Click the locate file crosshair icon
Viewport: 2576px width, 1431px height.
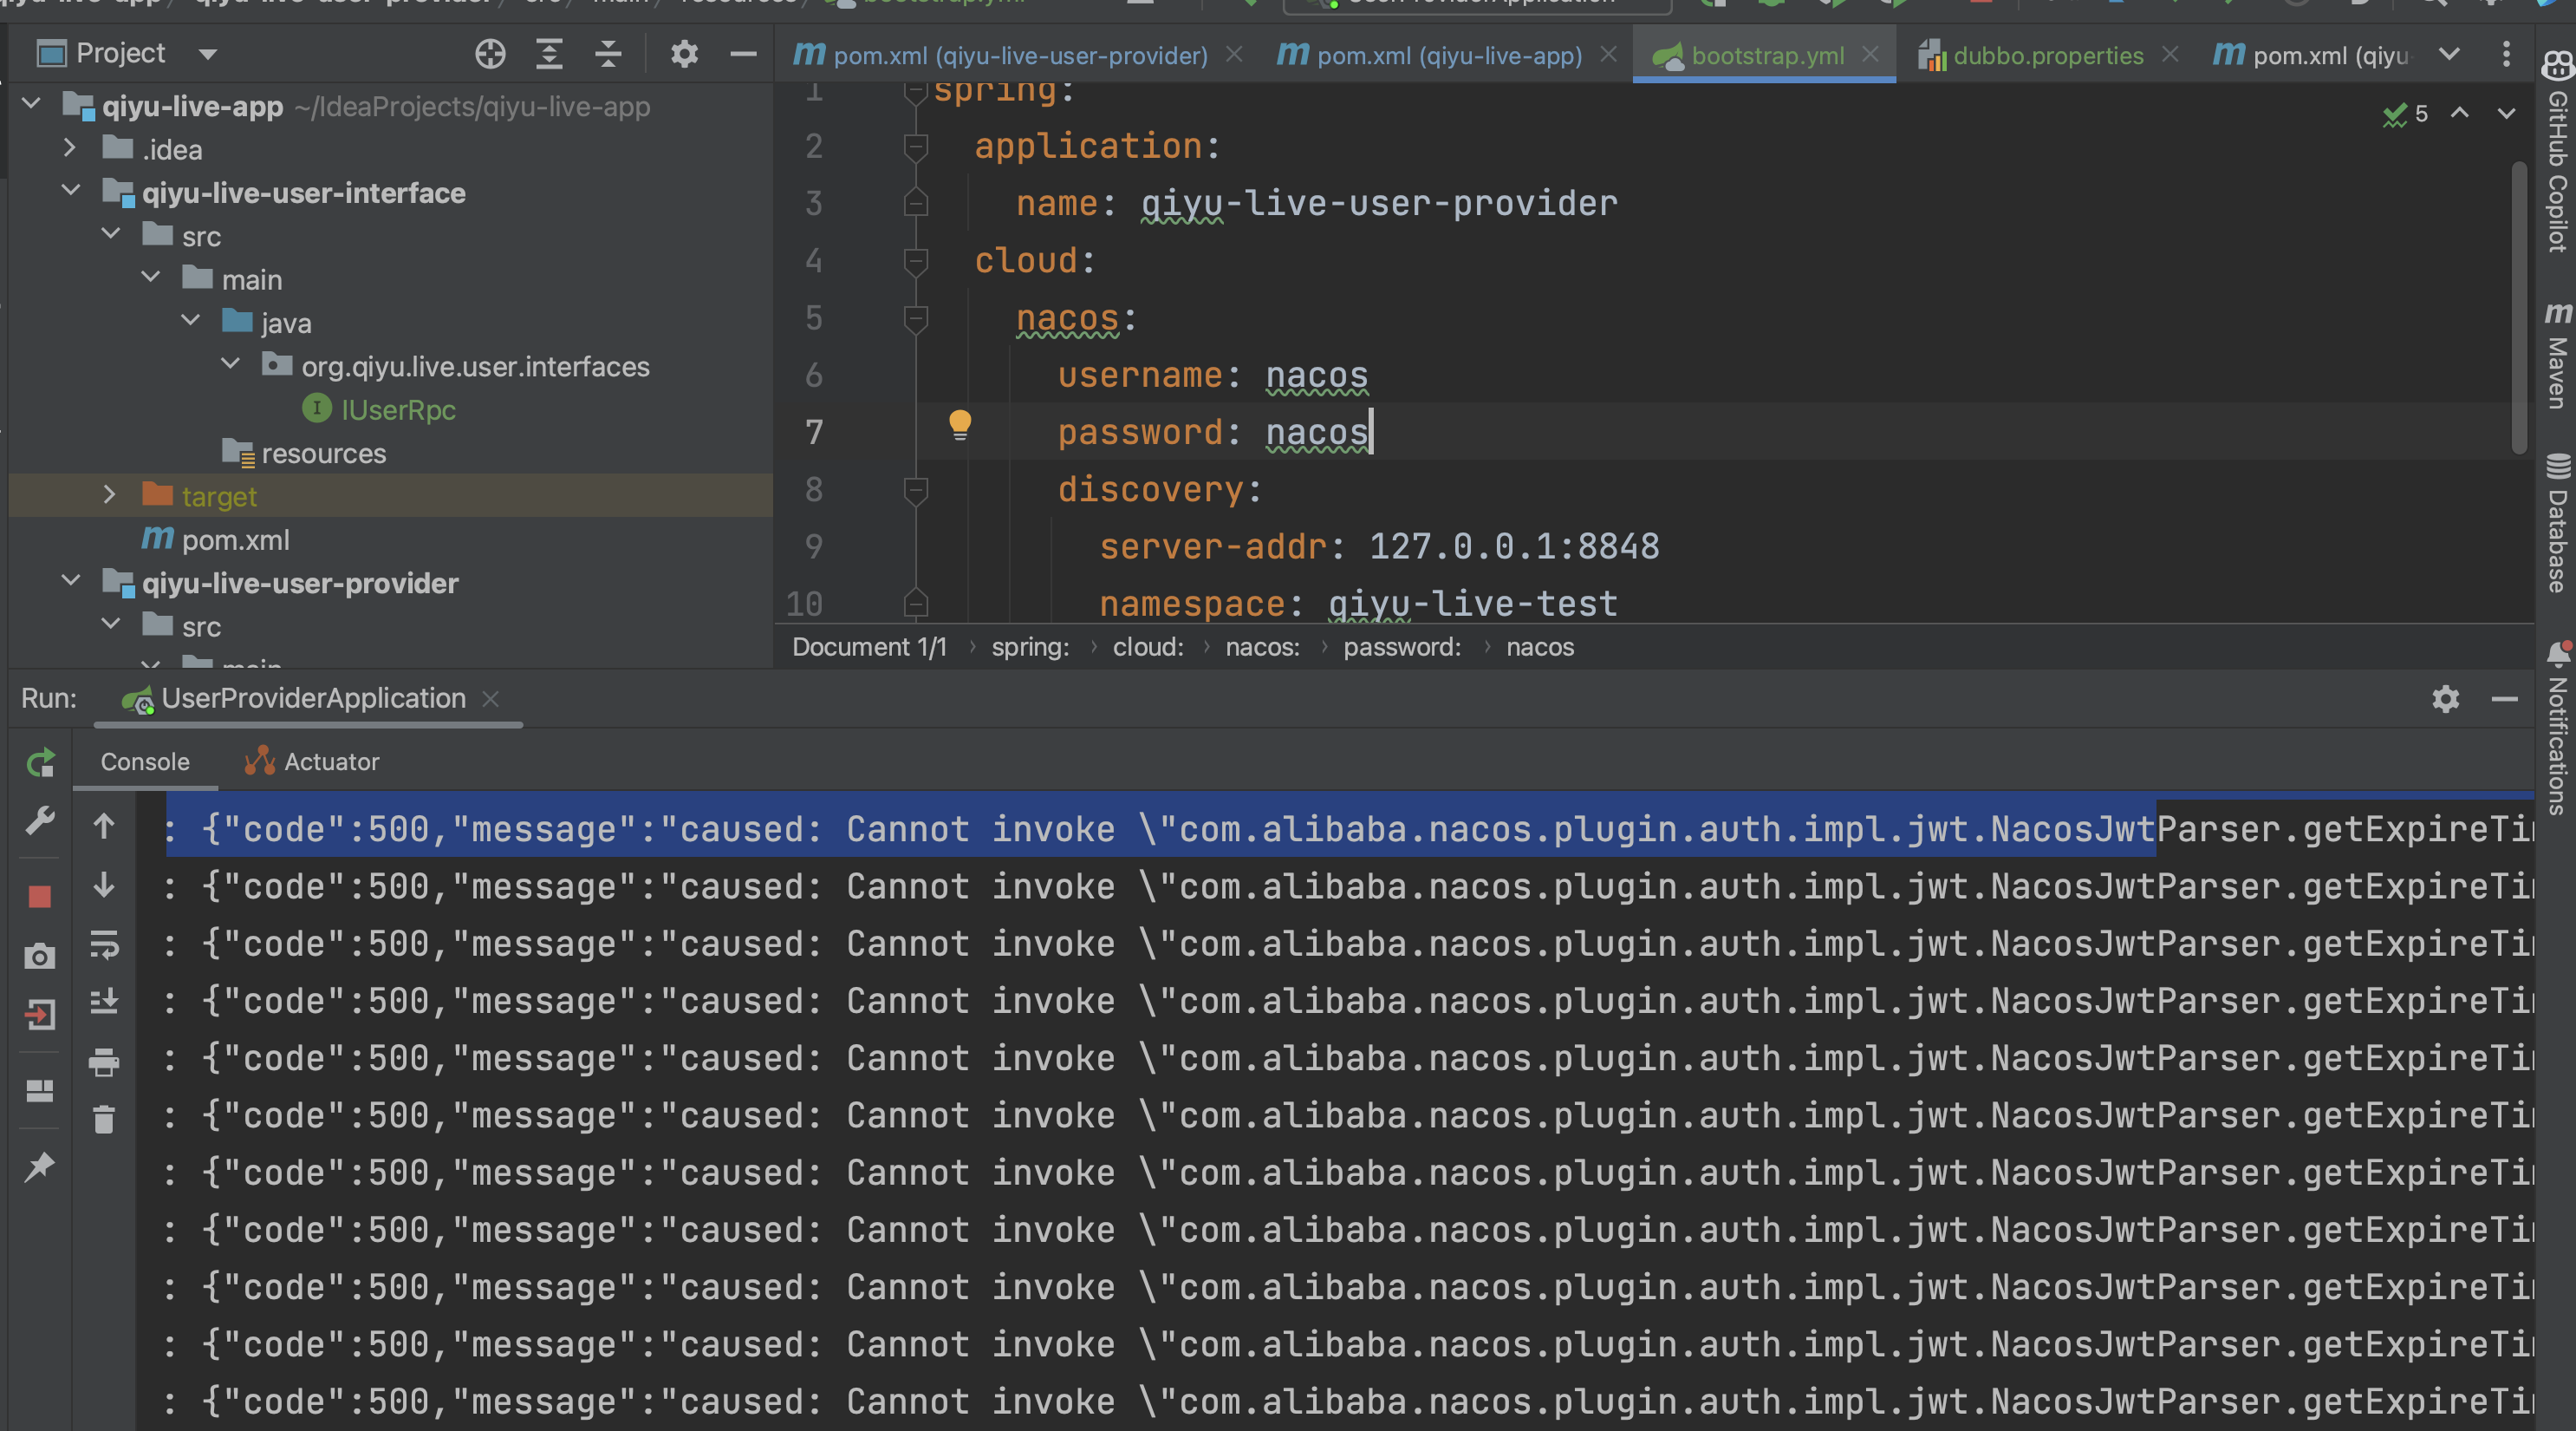[x=490, y=54]
